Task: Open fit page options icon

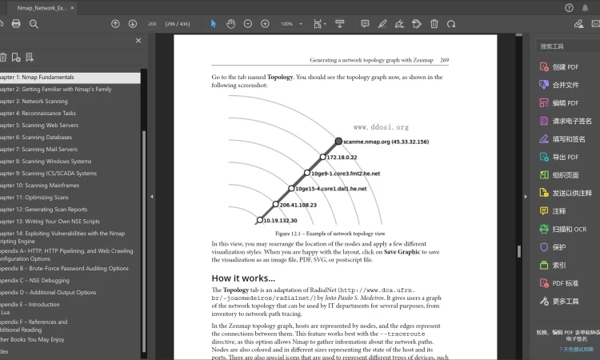Action: [319, 24]
